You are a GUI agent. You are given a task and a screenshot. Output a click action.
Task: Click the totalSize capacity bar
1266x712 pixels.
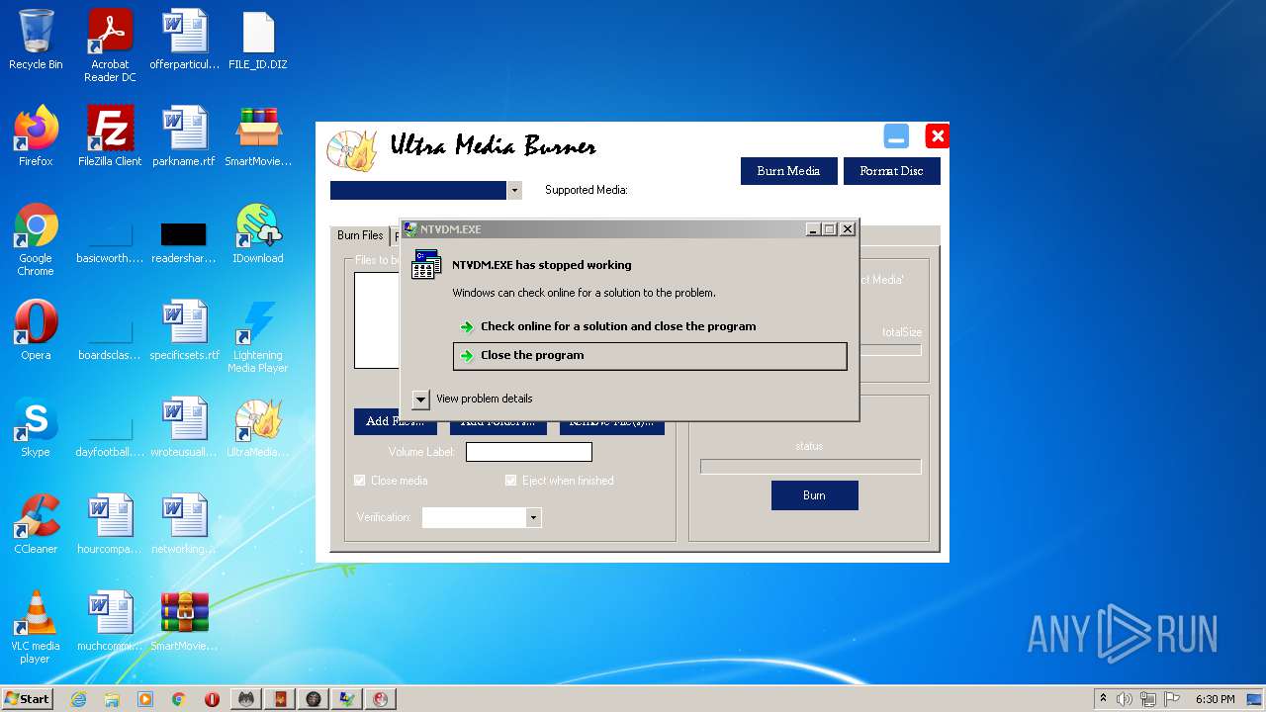click(890, 350)
